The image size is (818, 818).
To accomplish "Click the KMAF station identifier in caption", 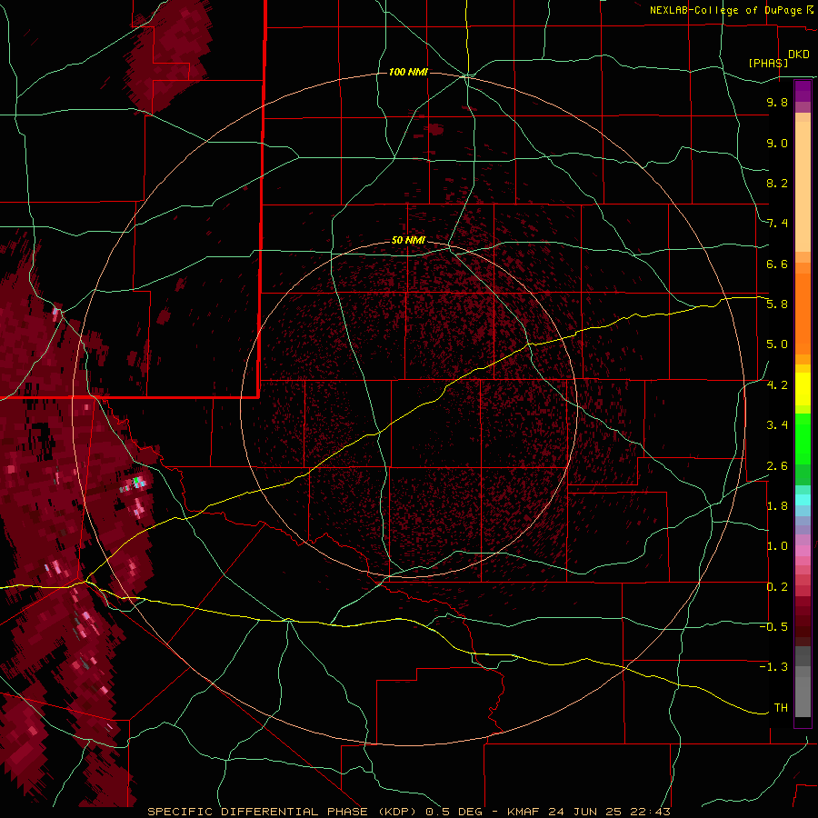I will [x=524, y=812].
